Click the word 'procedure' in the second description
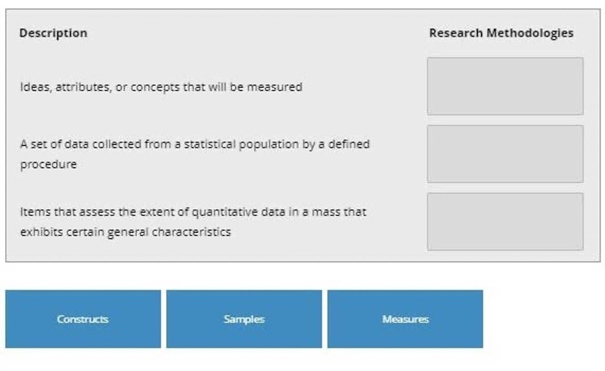This screenshot has height=371, width=605. pos(48,165)
